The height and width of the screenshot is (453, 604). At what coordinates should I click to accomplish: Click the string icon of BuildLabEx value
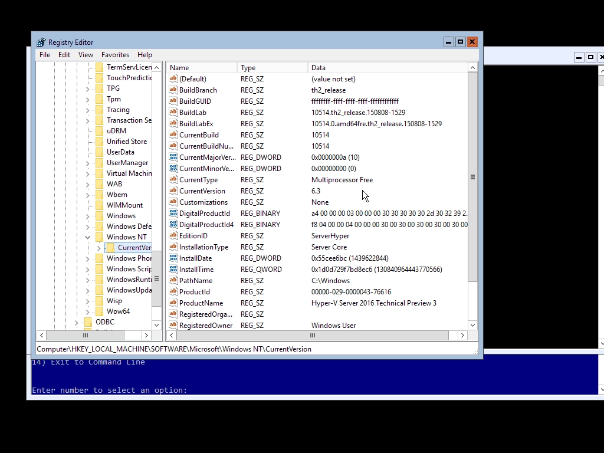[x=173, y=123]
